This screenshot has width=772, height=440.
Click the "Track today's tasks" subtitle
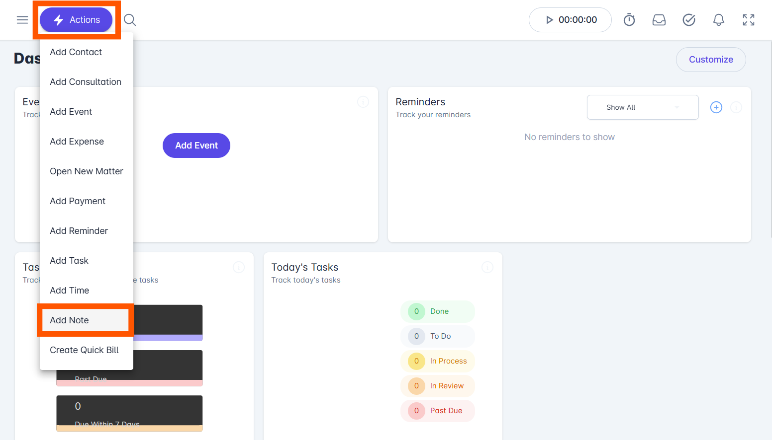[x=306, y=280]
